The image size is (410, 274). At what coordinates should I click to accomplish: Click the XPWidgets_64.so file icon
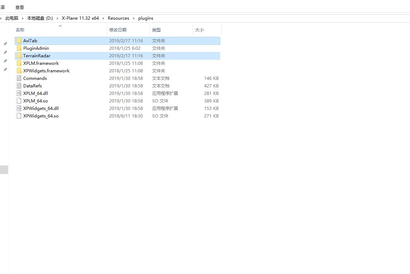(19, 116)
